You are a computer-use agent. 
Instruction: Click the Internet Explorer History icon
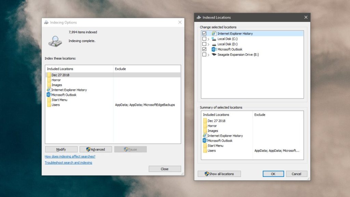(214, 33)
